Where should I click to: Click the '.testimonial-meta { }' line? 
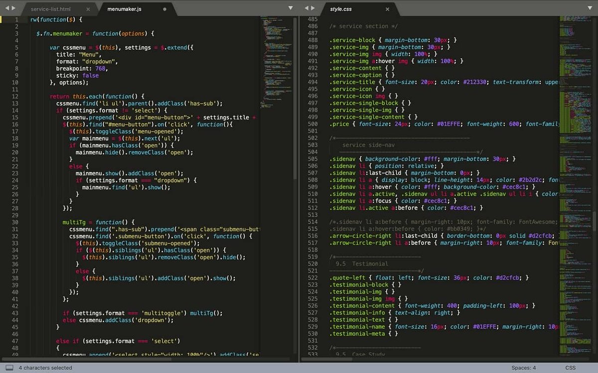(364, 333)
